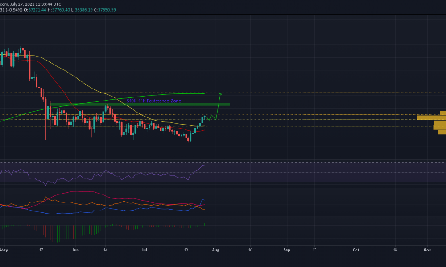Click the Oct label on time axis
This screenshot has height=267, width=446.
tap(356, 250)
